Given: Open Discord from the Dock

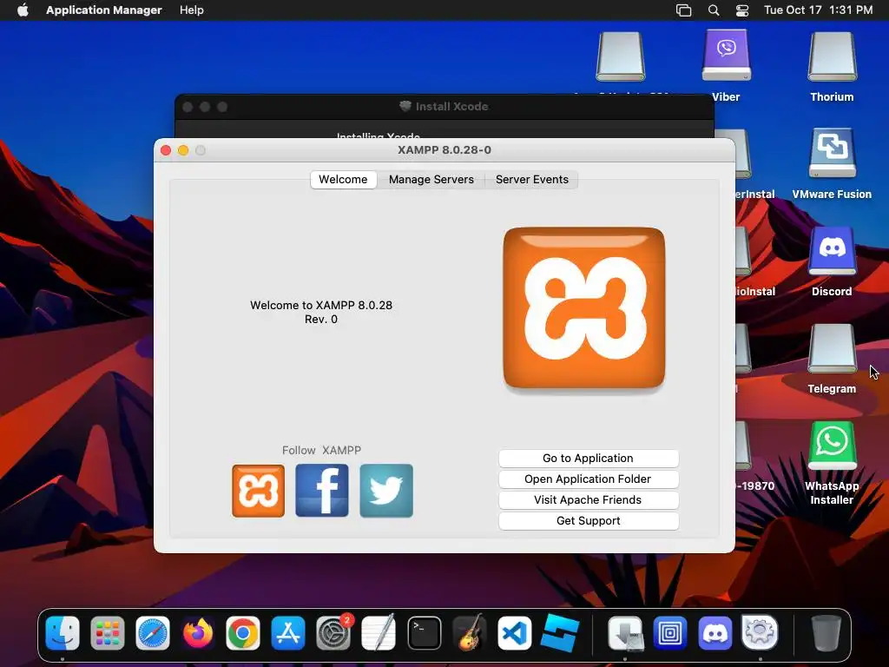Looking at the screenshot, I should (715, 632).
